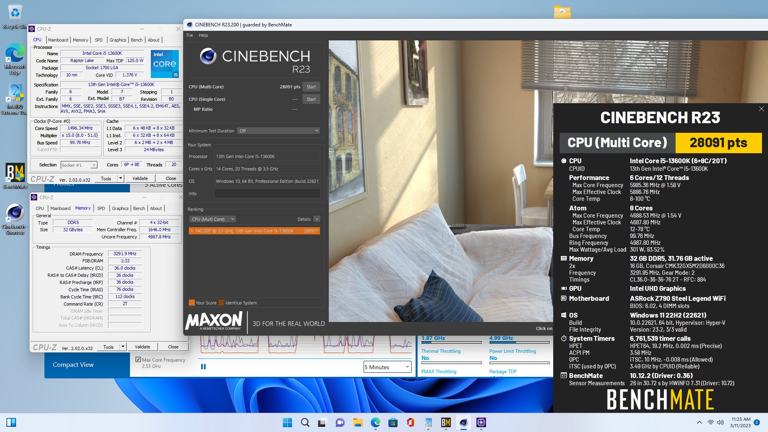Click Power Limit Throttling link
This screenshot has width=768, height=432.
[512, 351]
